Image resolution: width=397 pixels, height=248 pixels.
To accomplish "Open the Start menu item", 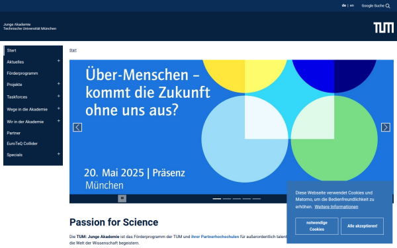I will (12, 50).
